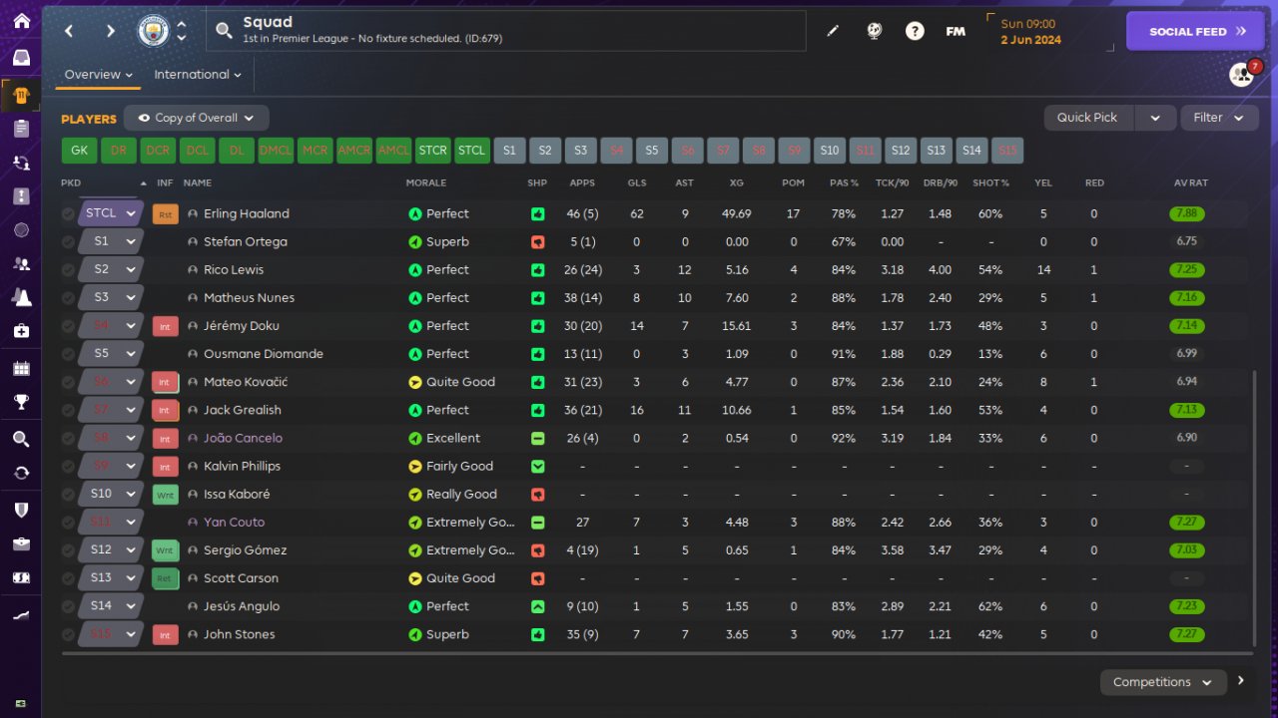Image resolution: width=1278 pixels, height=718 pixels.
Task: Toggle selection circle for Mateo Kovačić
Action: (x=68, y=382)
